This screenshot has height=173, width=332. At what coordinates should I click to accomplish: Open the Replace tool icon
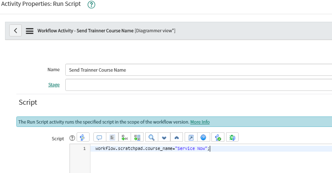125,137
